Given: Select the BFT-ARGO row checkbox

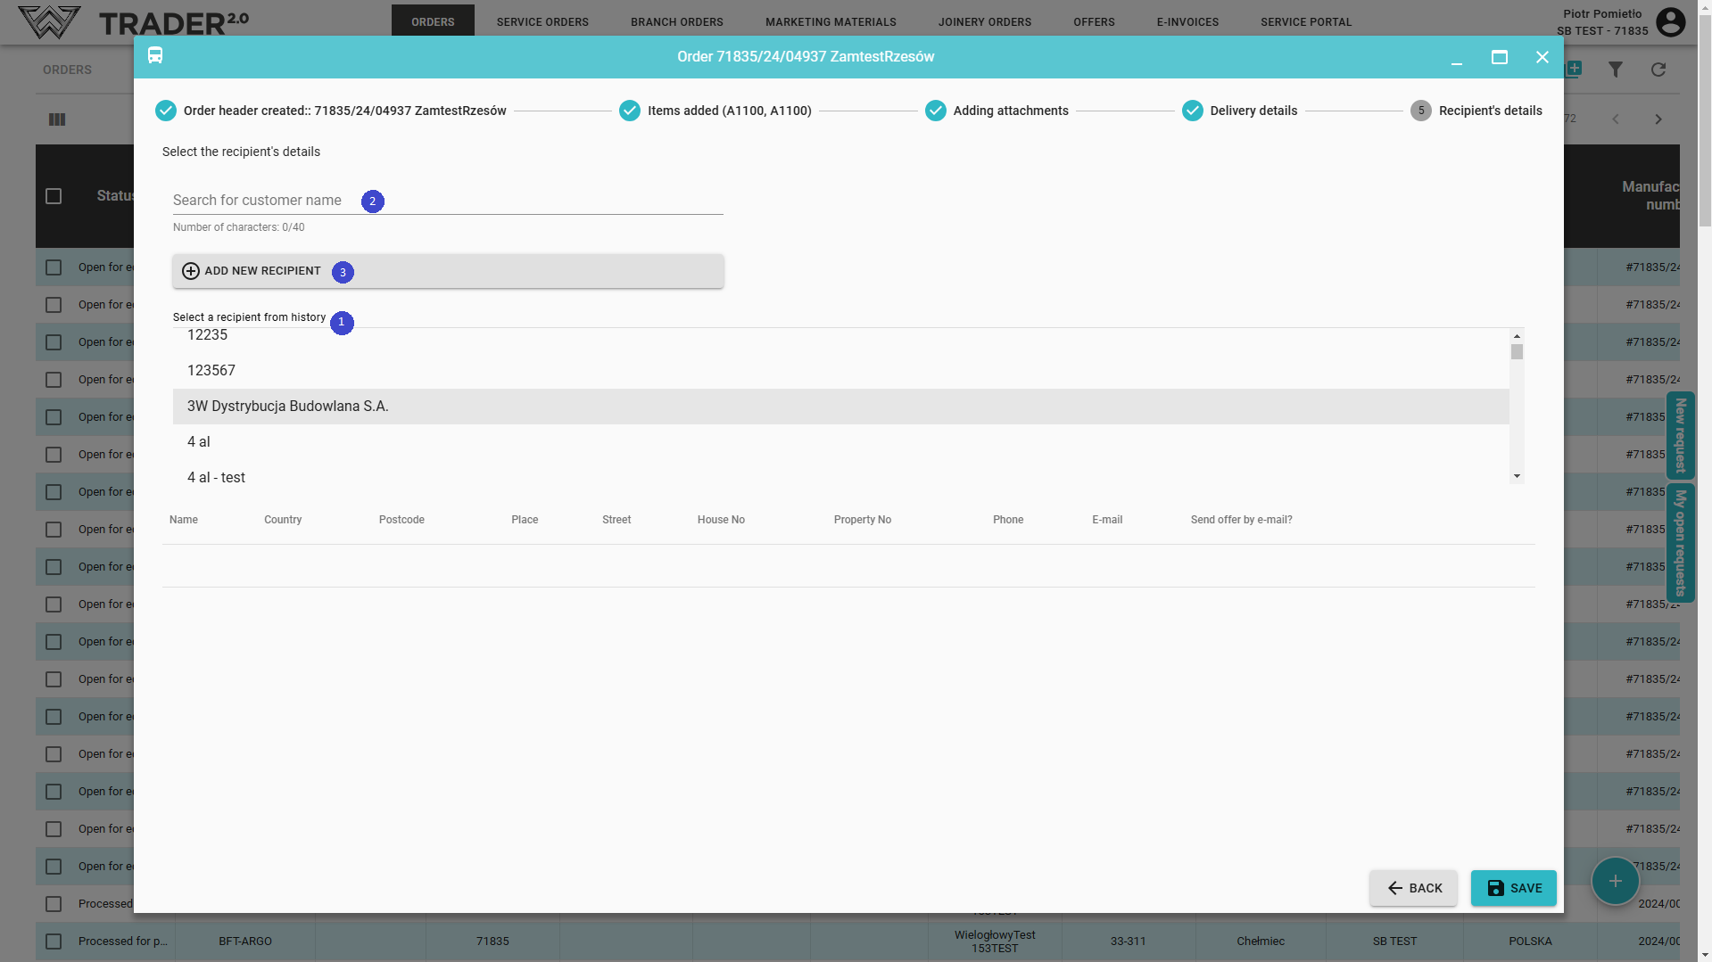Looking at the screenshot, I should click(x=54, y=941).
